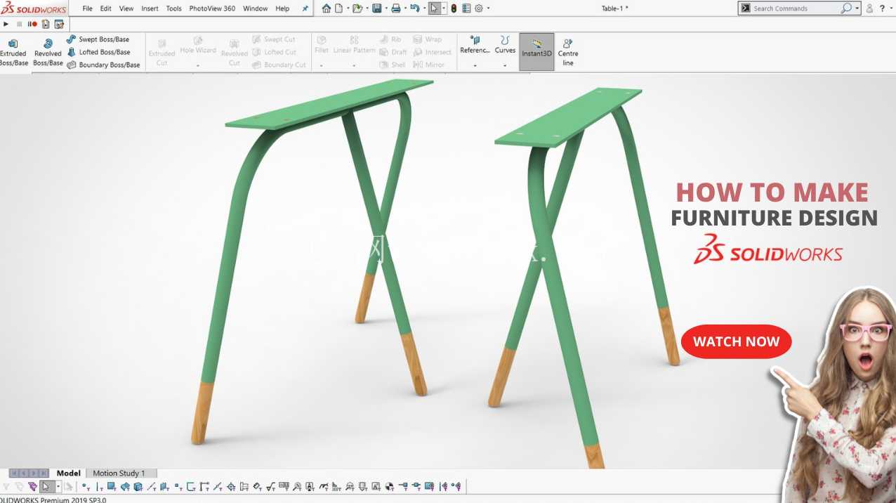896x503 pixels.
Task: Expand the Fillet dropdown arrow
Action: click(322, 65)
